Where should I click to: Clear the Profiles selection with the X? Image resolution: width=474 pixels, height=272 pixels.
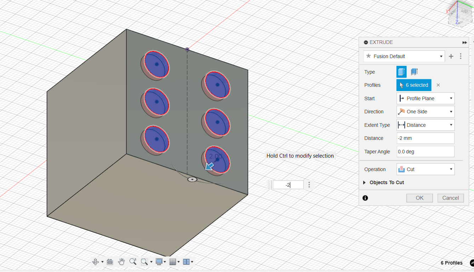438,85
